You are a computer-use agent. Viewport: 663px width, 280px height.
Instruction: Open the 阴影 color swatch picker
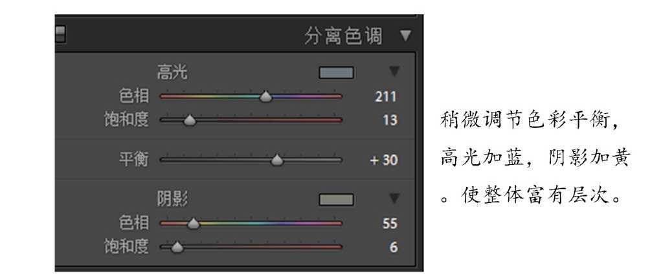[336, 200]
